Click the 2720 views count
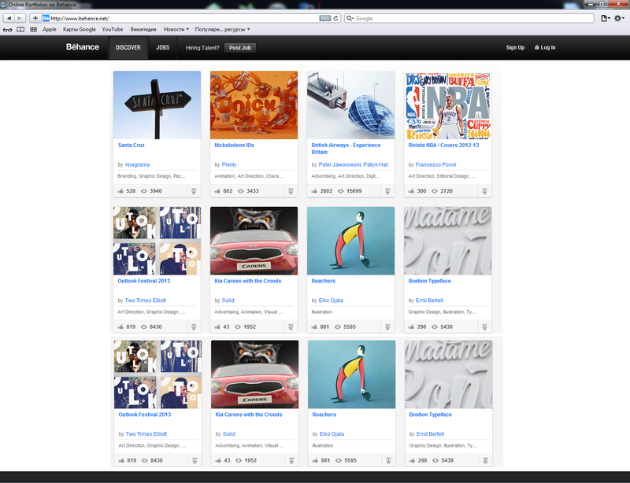This screenshot has width=630, height=483. tap(446, 191)
